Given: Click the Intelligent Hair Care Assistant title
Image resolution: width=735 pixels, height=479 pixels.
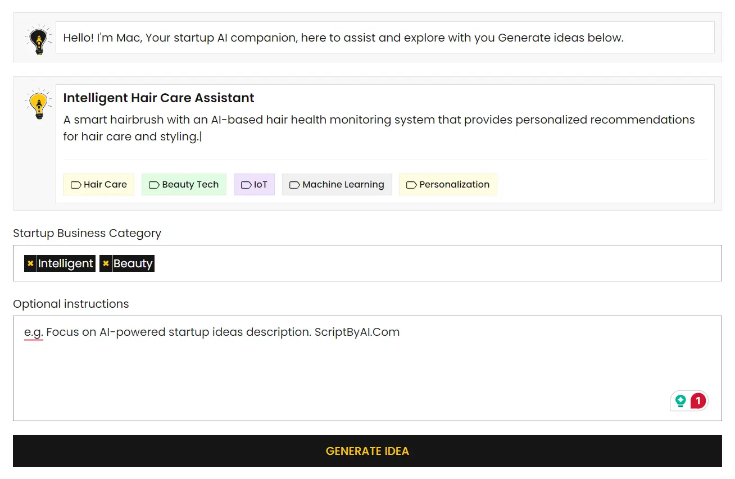Looking at the screenshot, I should (x=158, y=98).
